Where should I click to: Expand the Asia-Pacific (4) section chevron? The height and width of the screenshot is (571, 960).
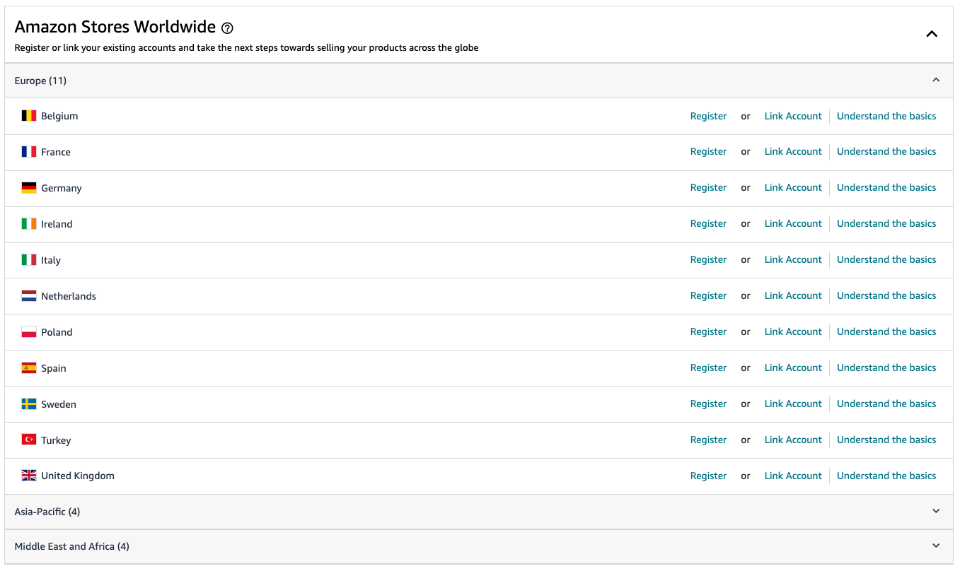[x=936, y=511]
